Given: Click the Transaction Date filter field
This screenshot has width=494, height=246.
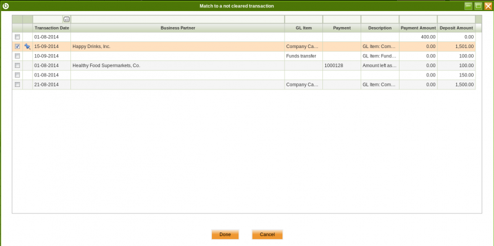Looking at the screenshot, I should [48, 20].
